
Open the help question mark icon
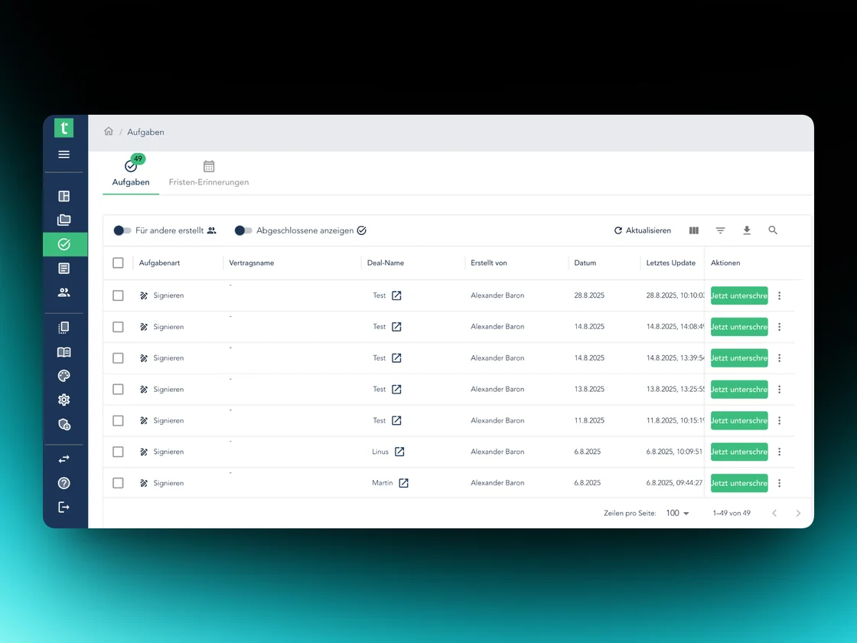[64, 483]
